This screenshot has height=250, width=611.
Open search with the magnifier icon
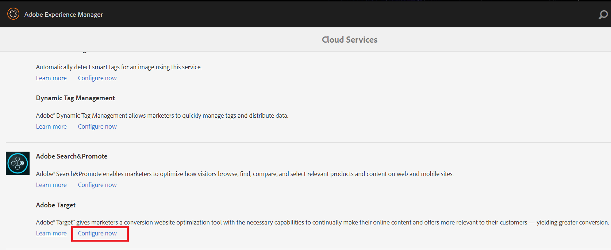(603, 15)
